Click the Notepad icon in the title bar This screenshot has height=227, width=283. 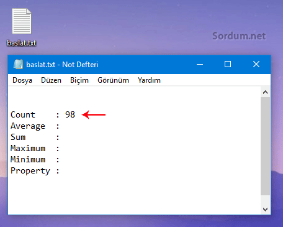tap(18, 64)
